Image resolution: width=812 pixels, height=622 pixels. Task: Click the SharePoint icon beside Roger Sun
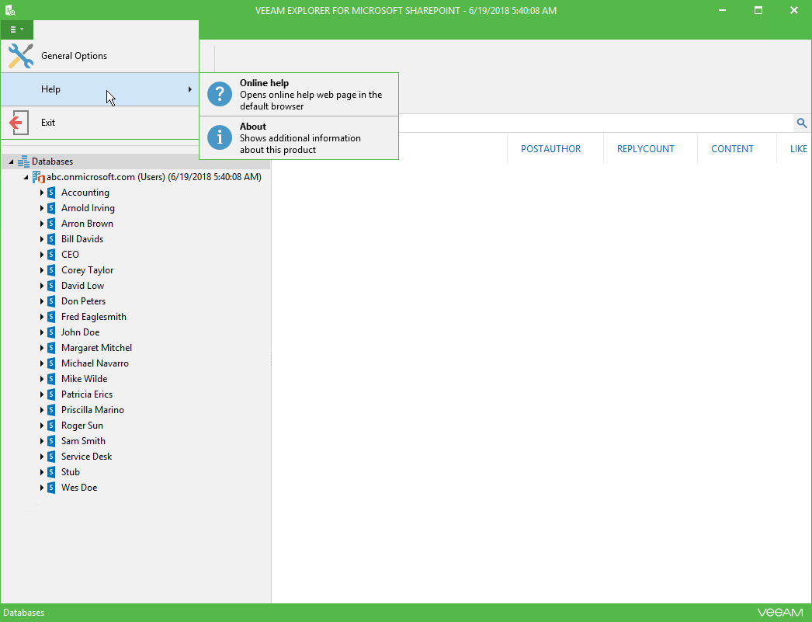(x=51, y=426)
